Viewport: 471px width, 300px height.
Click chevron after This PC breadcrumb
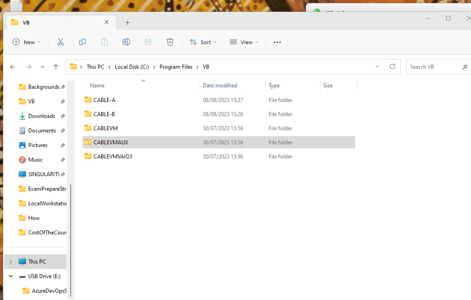tap(109, 67)
